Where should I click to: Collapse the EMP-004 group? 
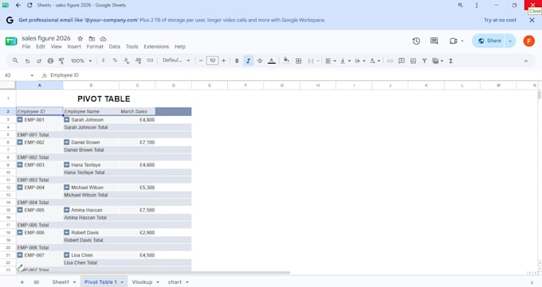coord(20,188)
